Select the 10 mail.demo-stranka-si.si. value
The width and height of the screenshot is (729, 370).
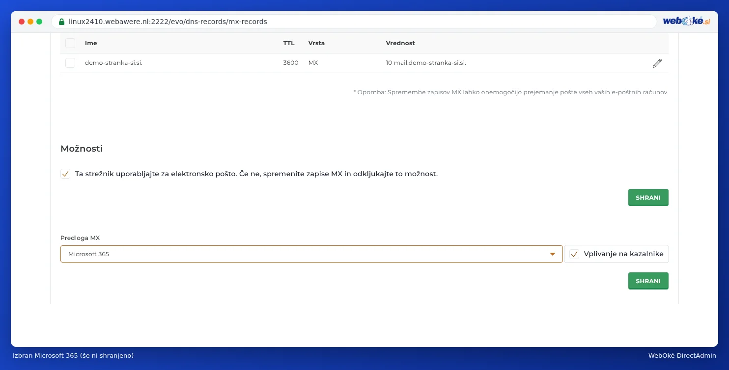(x=426, y=63)
